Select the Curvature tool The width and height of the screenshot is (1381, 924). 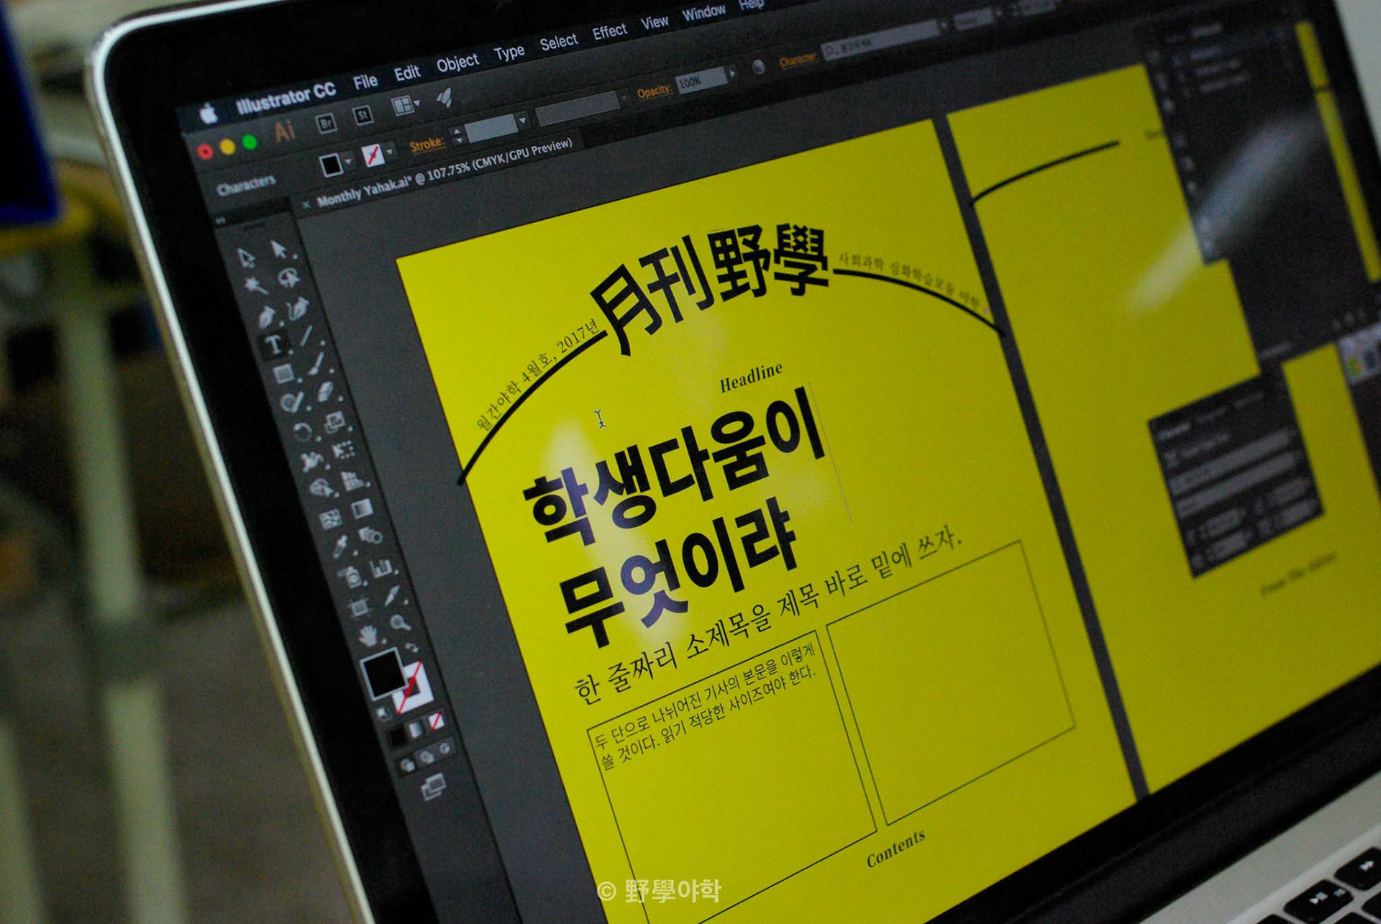(298, 308)
